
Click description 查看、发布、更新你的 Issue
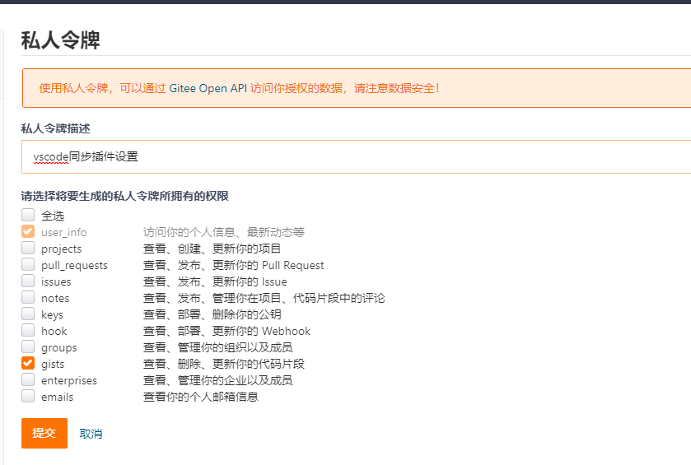point(215,281)
